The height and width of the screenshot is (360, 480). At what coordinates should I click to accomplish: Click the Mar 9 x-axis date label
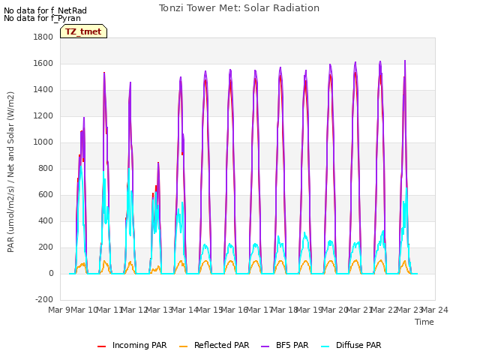pyautogui.click(x=59, y=310)
